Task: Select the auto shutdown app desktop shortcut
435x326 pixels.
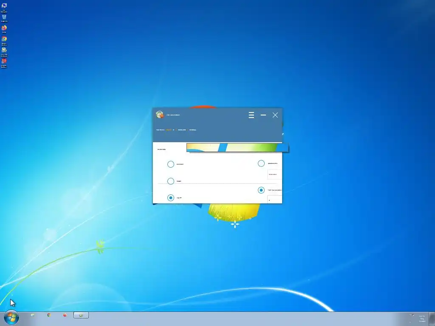Action: [4, 51]
